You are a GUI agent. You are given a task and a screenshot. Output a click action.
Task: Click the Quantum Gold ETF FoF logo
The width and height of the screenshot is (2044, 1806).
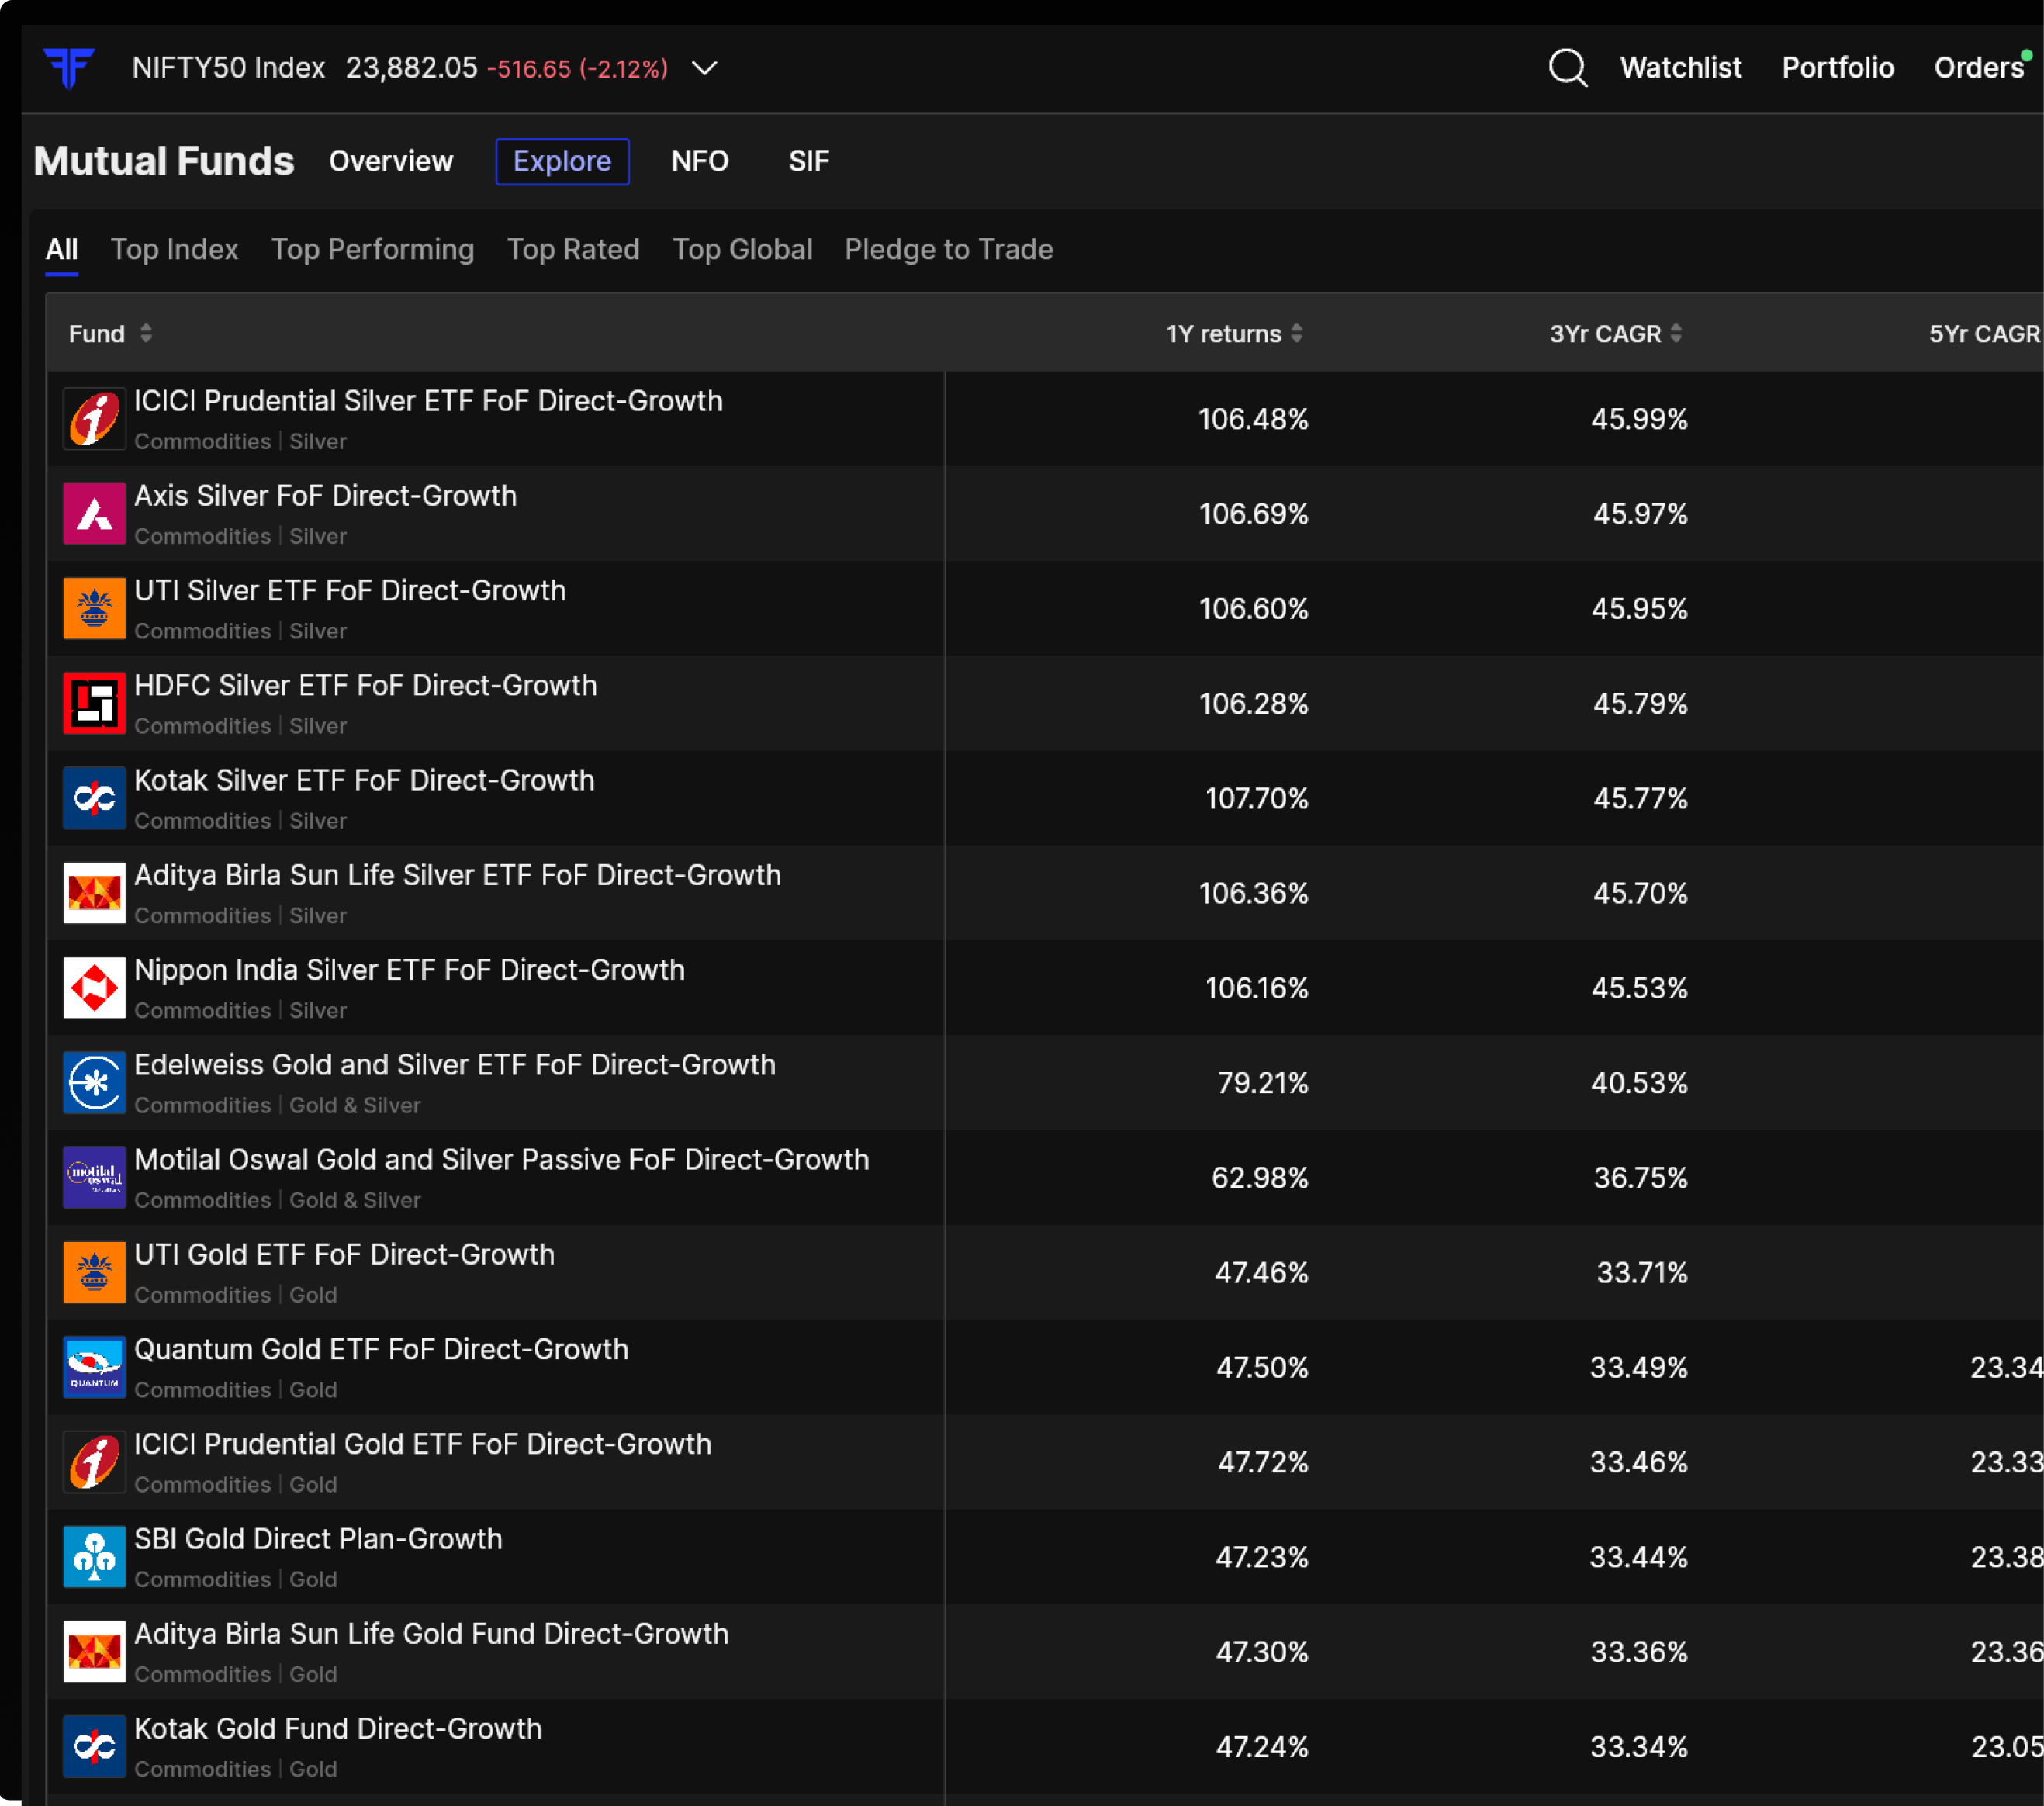(x=94, y=1367)
